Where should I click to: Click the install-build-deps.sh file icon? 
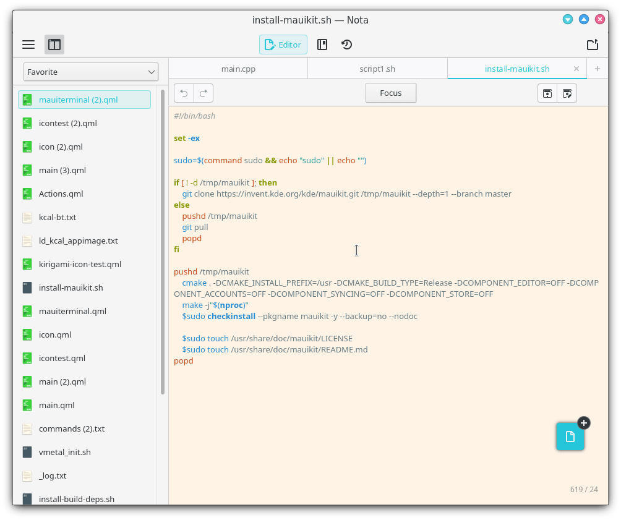coord(27,498)
